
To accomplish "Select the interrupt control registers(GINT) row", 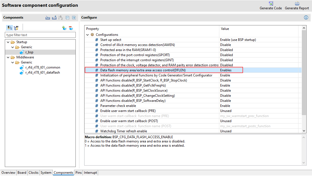I will [x=193, y=60].
